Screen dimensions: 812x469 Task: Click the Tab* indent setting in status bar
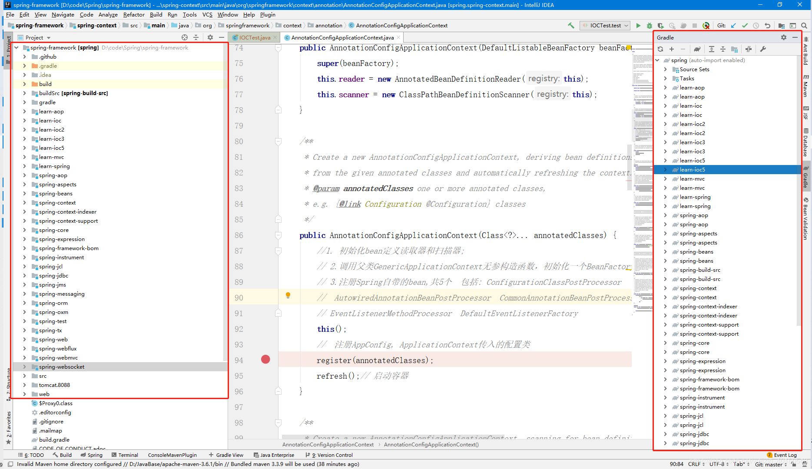tap(741, 464)
